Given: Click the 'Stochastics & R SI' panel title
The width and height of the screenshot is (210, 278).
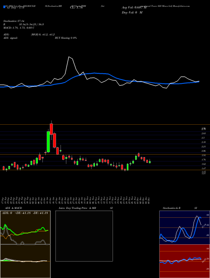Looking at the screenshot, I should [x=180, y=208].
